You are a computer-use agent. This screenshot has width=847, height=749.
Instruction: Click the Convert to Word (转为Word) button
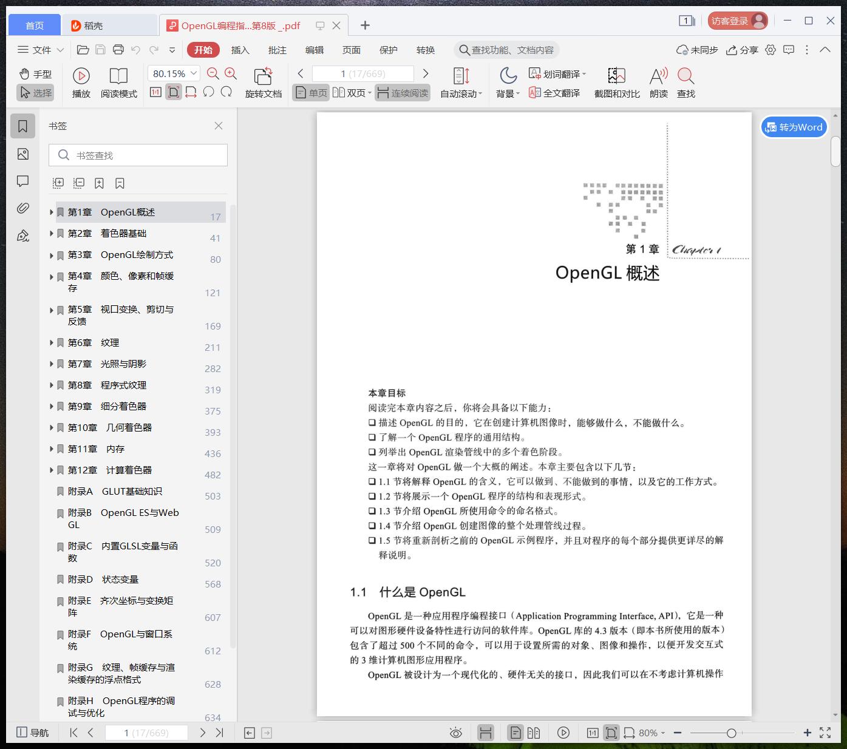[x=794, y=127]
